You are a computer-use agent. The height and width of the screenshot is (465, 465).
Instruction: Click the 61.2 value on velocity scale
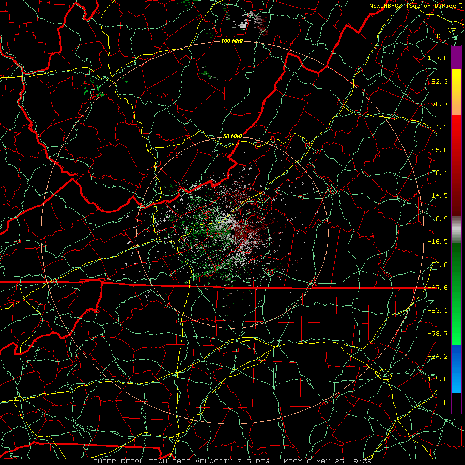(x=440, y=127)
